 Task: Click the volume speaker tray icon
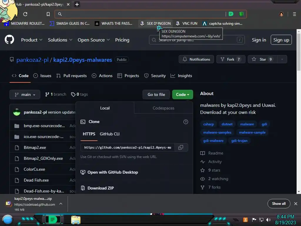tap(268, 220)
